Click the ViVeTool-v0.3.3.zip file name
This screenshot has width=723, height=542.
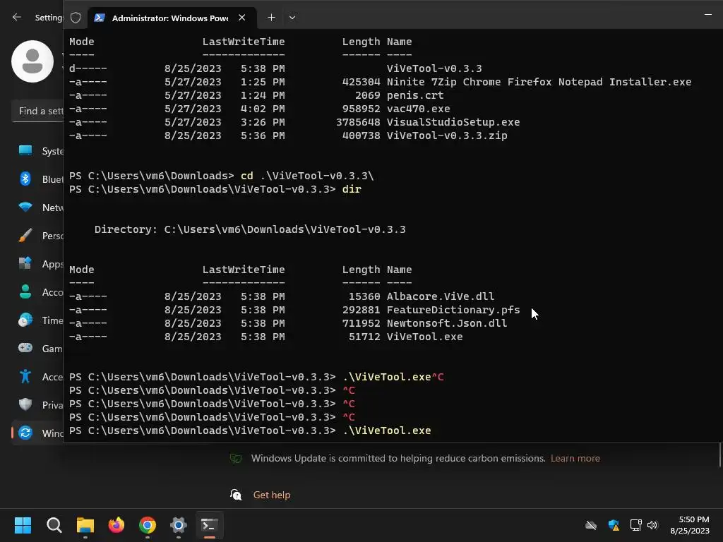coord(447,135)
